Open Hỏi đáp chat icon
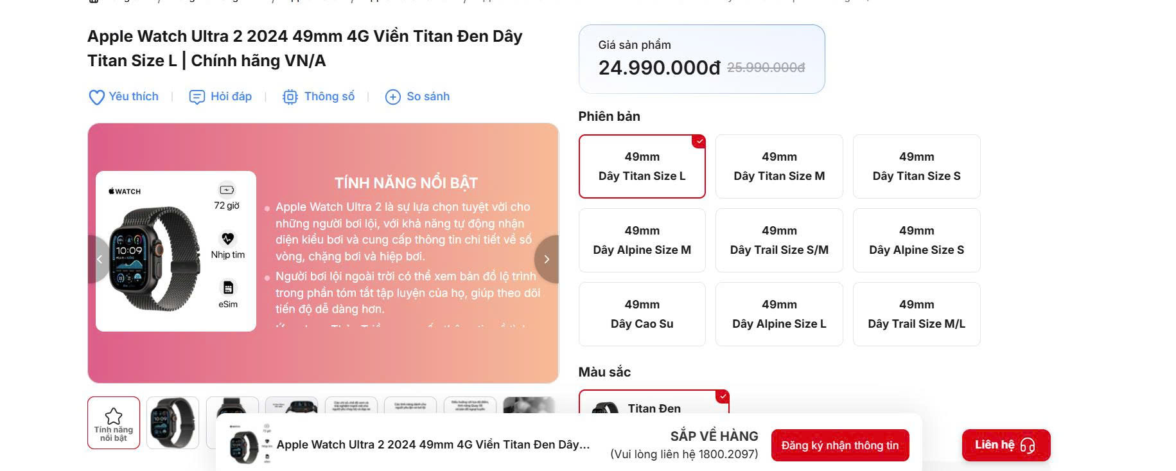1176x471 pixels. pyautogui.click(x=197, y=97)
